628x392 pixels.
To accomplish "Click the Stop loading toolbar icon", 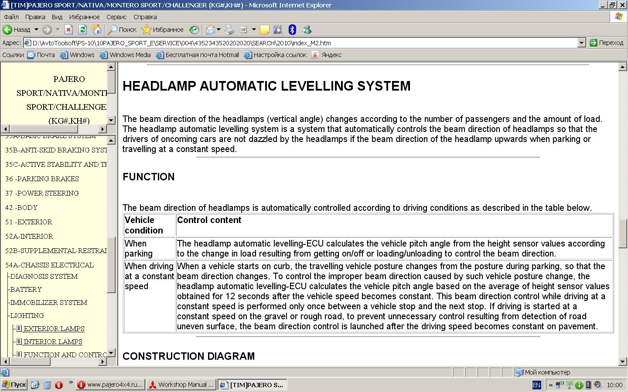I will 68,30.
